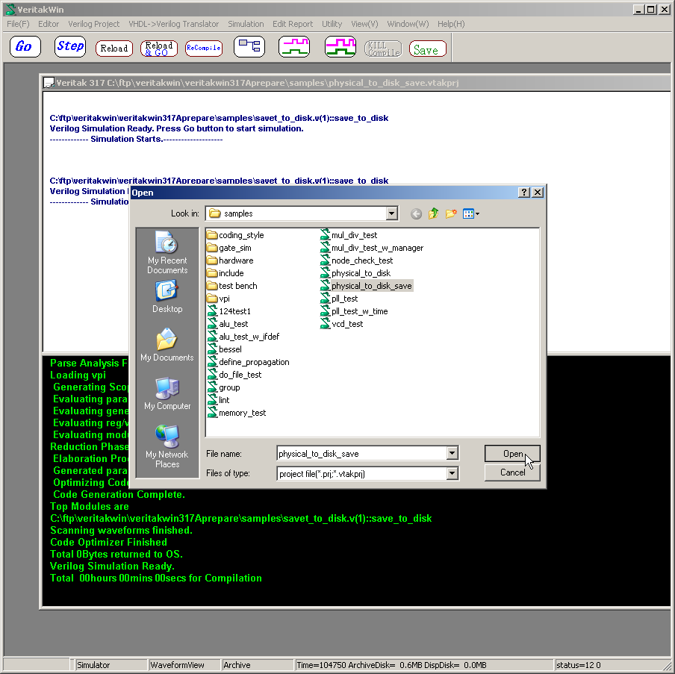Click the Go simulation button
The image size is (675, 674).
click(25, 46)
